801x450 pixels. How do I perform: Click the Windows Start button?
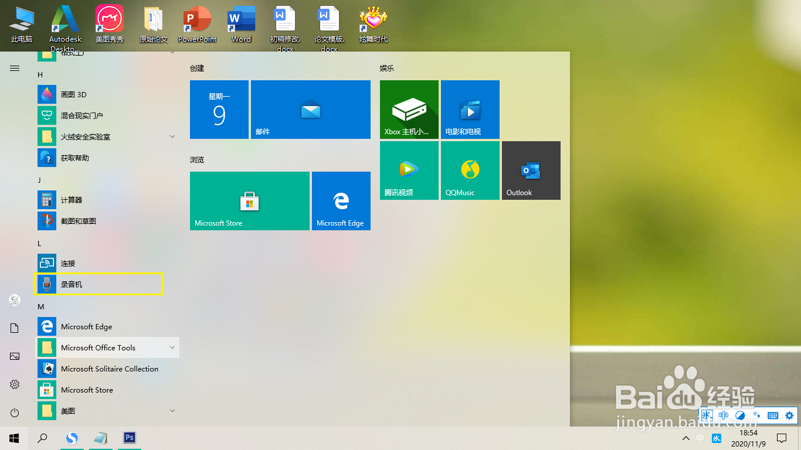14,438
